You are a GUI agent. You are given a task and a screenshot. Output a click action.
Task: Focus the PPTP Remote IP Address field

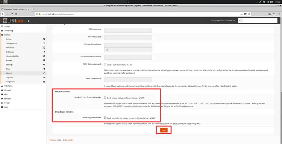tap(128, 58)
